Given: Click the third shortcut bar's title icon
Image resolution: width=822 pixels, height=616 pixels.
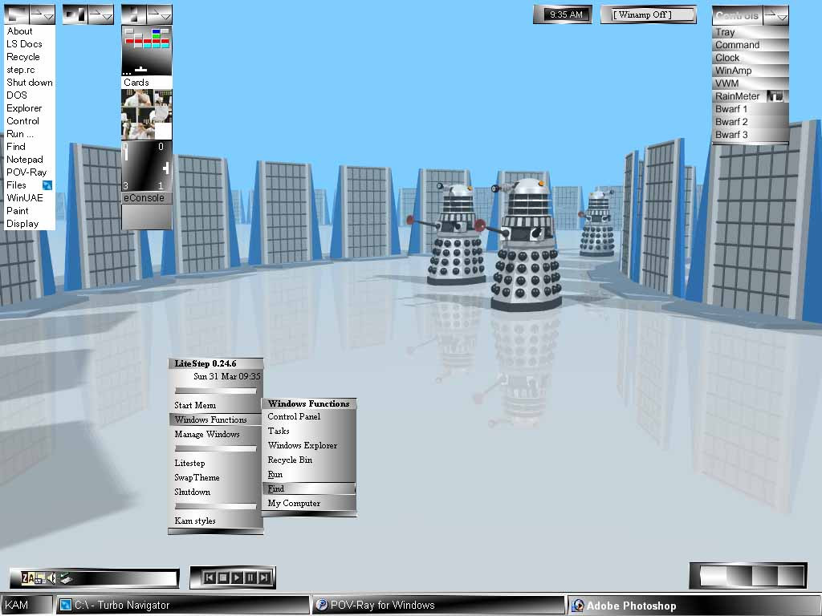Looking at the screenshot, I should pos(134,14).
